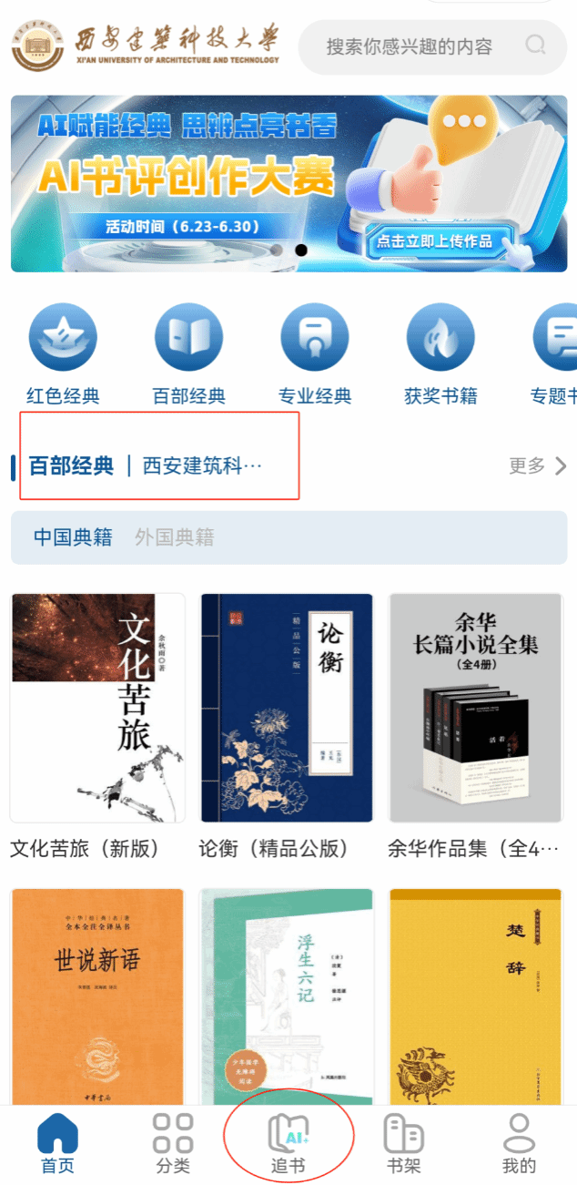
Task: Select the second banner carousel dot
Action: click(x=301, y=250)
